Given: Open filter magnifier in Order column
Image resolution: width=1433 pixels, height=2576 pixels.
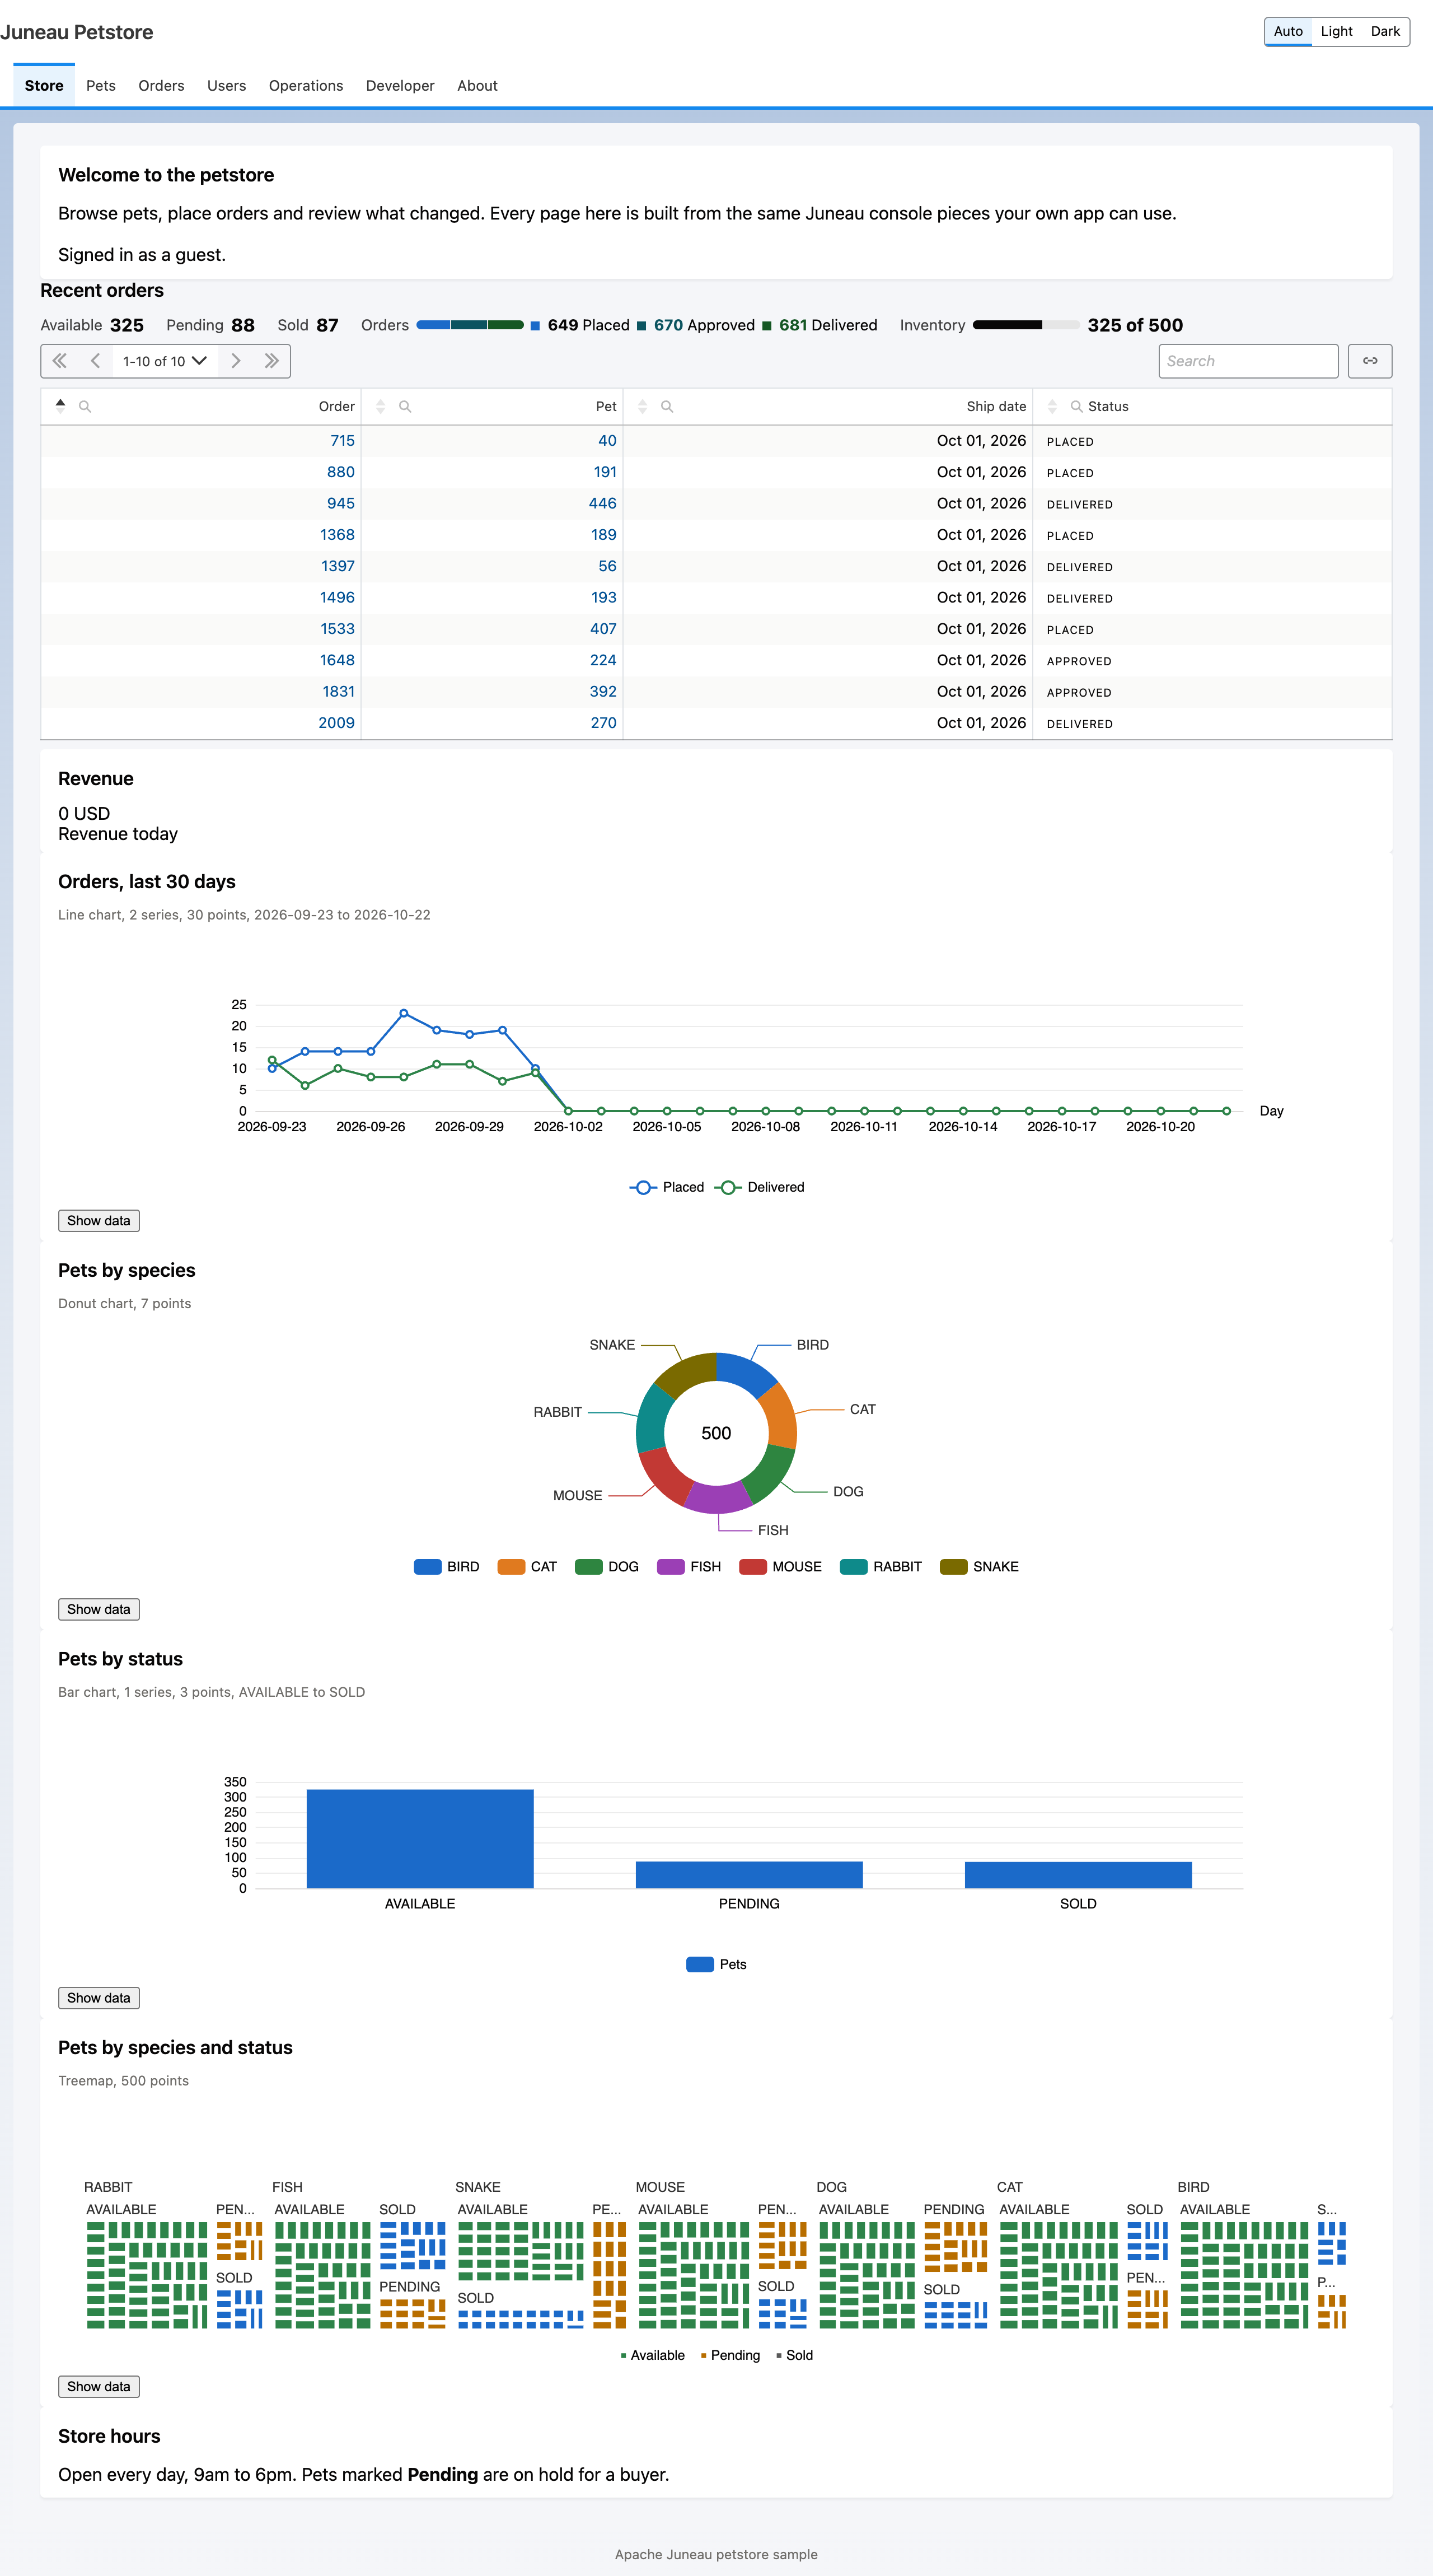Looking at the screenshot, I should [85, 406].
